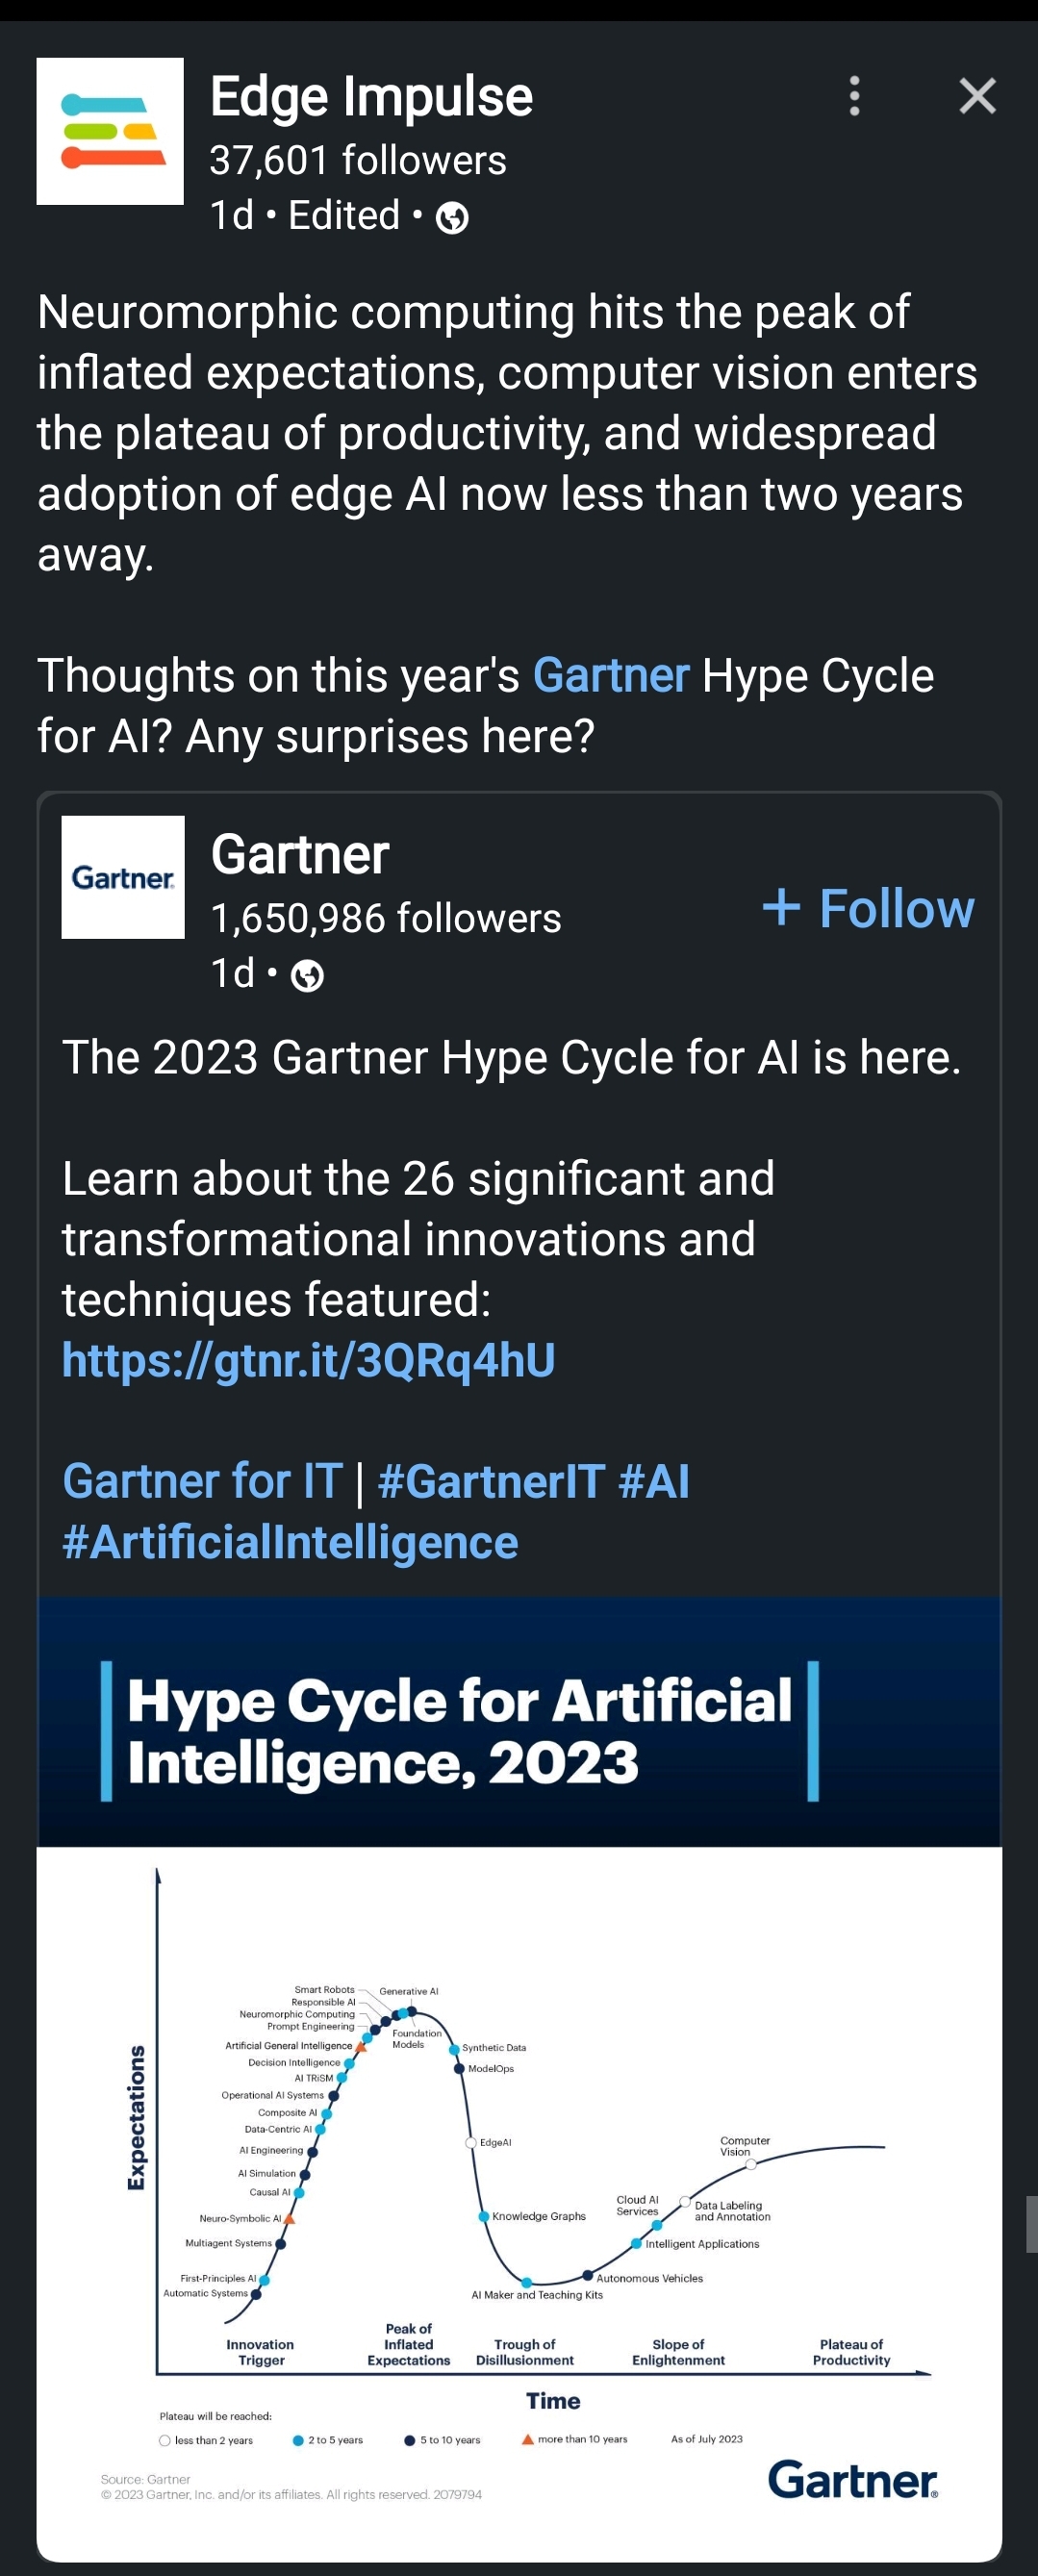Viewport: 1038px width, 2576px height.
Task: Tap the #GartnerIT hashtag
Action: pyautogui.click(x=491, y=1481)
